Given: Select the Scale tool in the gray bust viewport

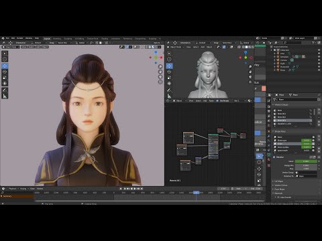Looking at the screenshot, I should 169,78.
